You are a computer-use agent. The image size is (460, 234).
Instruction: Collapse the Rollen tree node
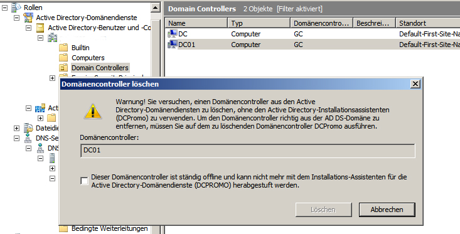click(x=4, y=8)
